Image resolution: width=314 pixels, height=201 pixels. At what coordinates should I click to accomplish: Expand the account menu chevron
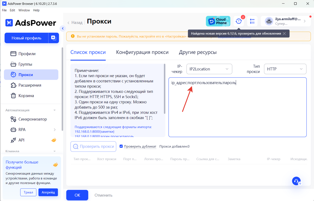click(305, 21)
